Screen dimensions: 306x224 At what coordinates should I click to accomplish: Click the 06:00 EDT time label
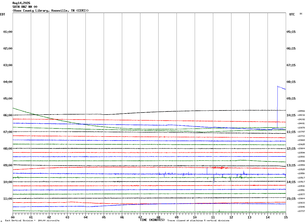coord(8,115)
